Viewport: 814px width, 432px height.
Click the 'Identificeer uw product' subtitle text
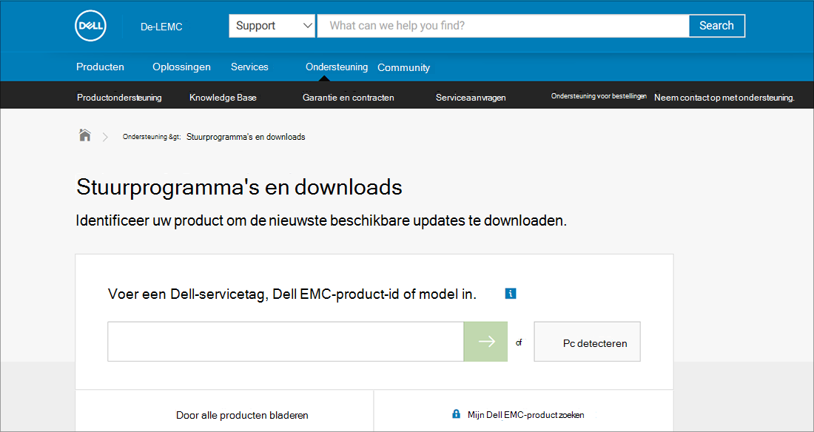(x=321, y=220)
